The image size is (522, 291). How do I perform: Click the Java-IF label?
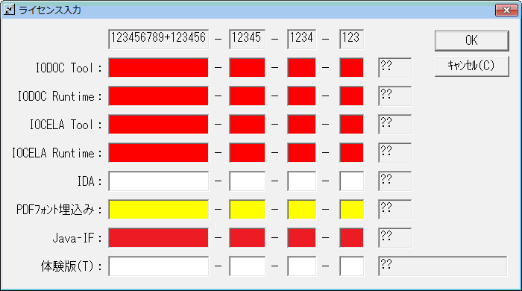pos(78,238)
